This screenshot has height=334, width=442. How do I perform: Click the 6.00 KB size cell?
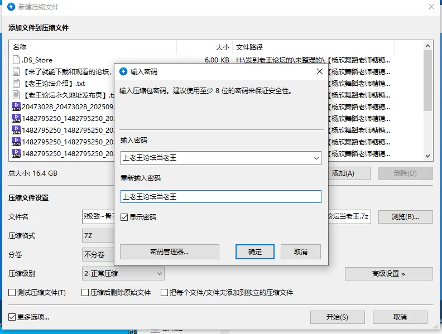[217, 60]
